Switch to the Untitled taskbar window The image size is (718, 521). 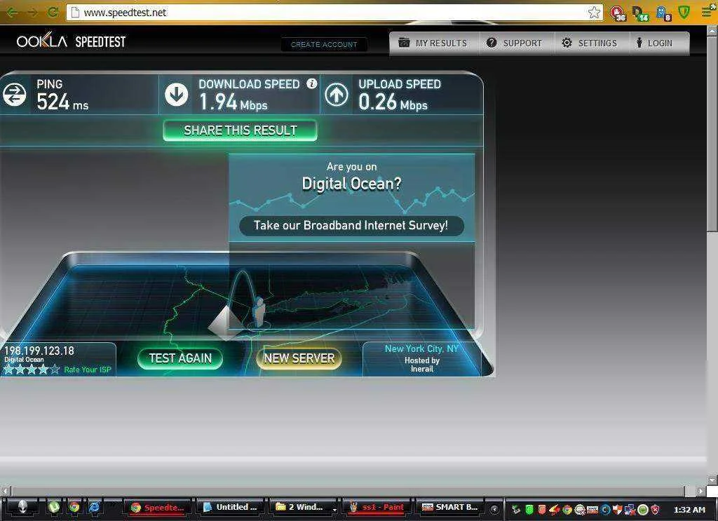tap(231, 507)
